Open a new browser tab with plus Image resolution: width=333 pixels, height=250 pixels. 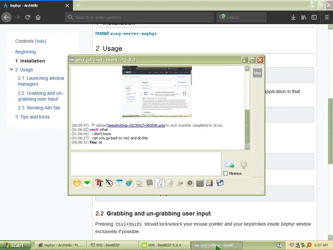(x=78, y=5)
